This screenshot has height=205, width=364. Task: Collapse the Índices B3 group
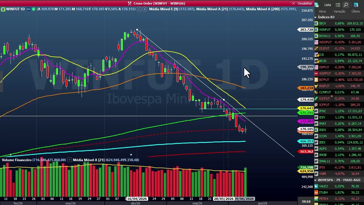315,17
